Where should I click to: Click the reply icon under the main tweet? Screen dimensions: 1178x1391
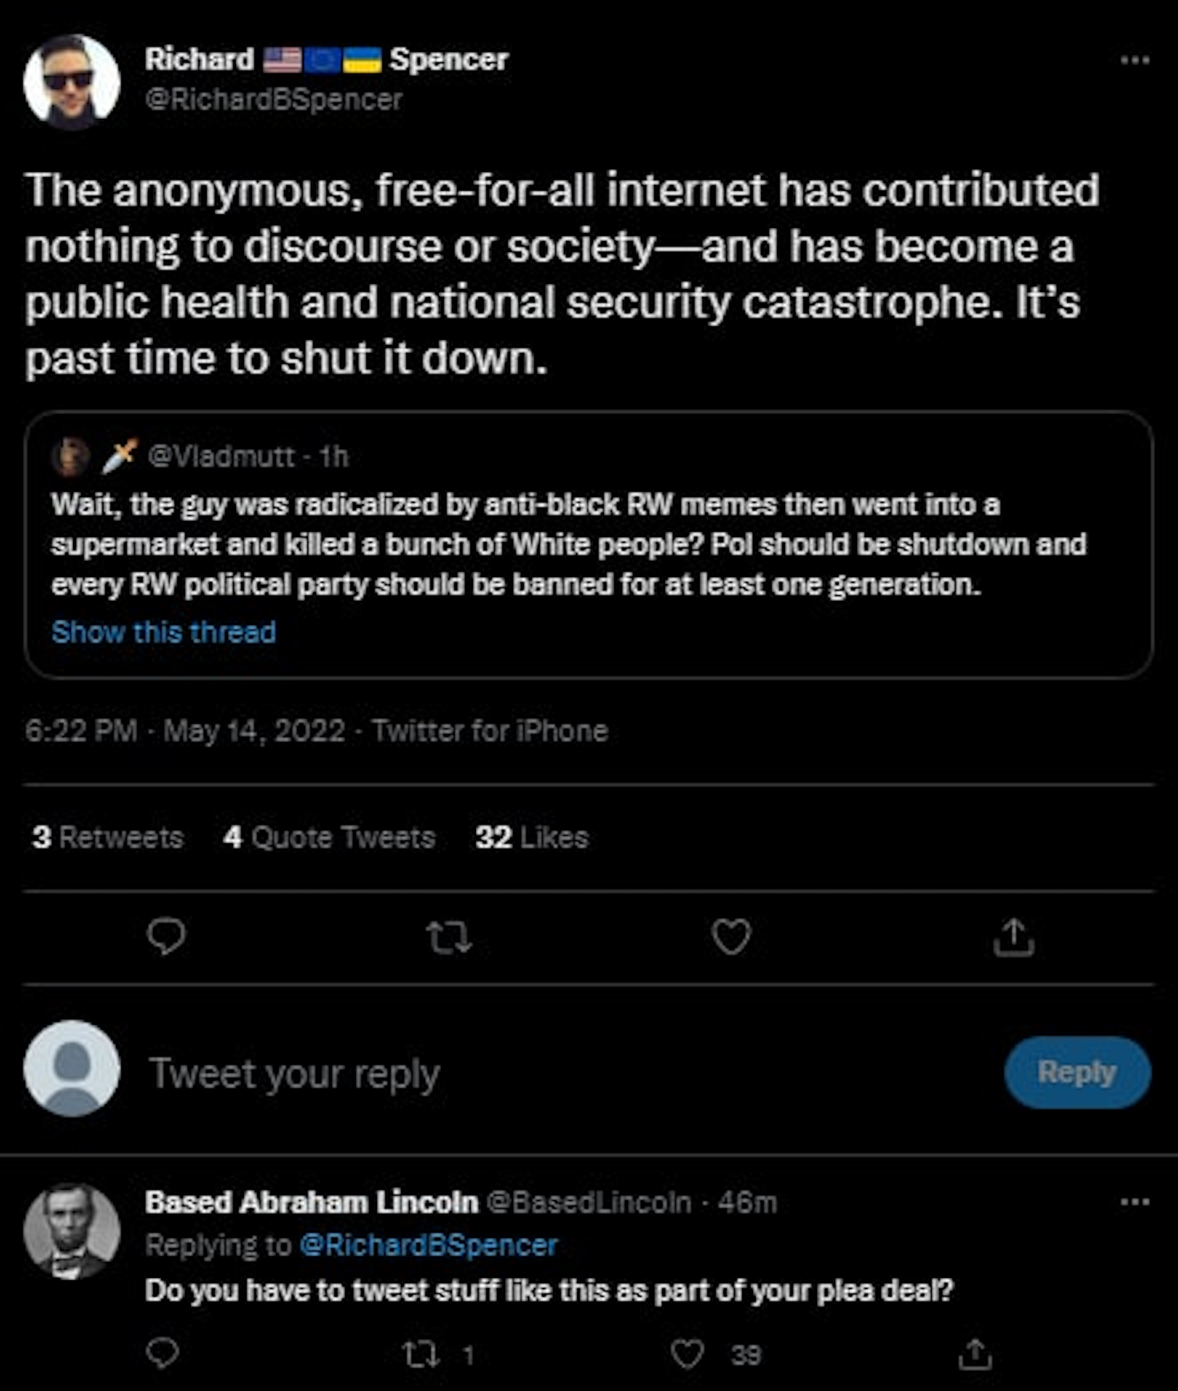166,936
